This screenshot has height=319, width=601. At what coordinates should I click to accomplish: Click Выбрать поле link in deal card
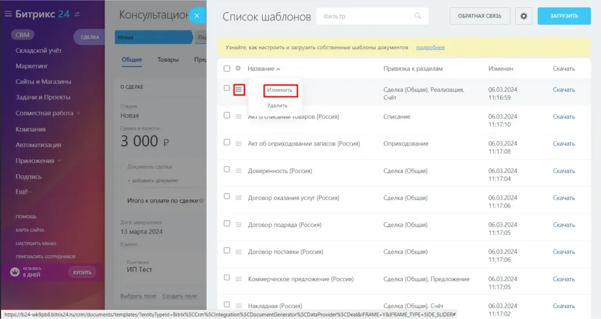(x=138, y=296)
